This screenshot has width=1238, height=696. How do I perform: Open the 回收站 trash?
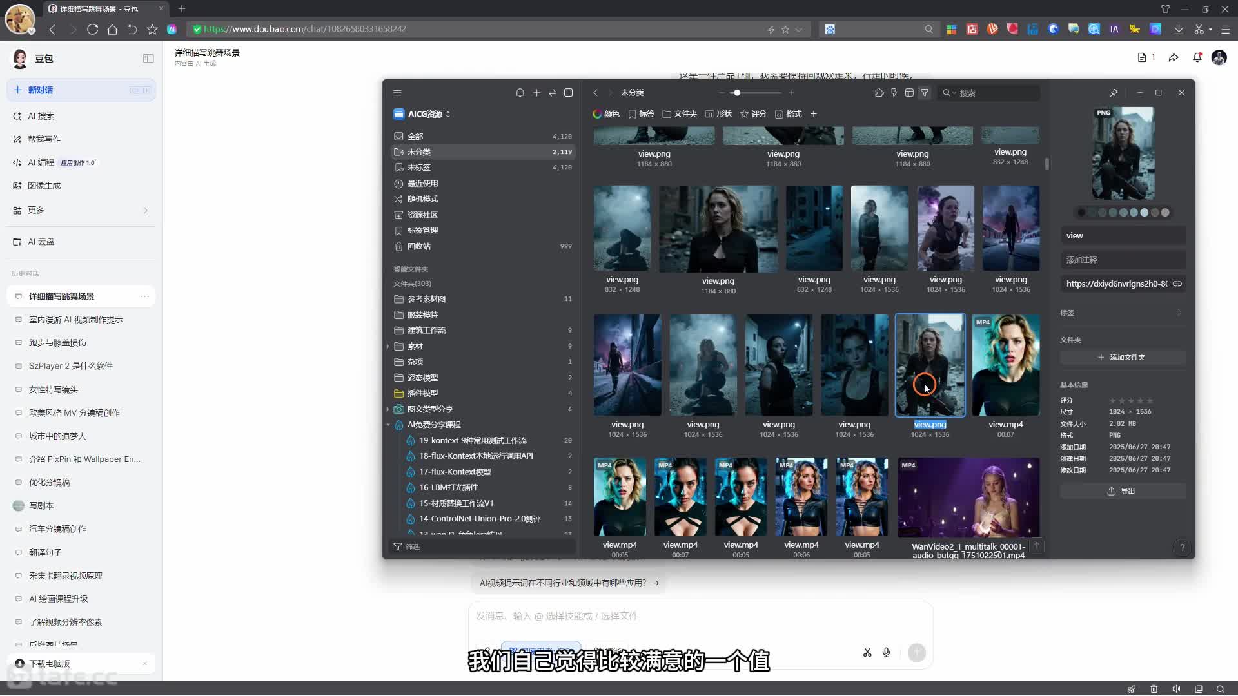[482, 246]
